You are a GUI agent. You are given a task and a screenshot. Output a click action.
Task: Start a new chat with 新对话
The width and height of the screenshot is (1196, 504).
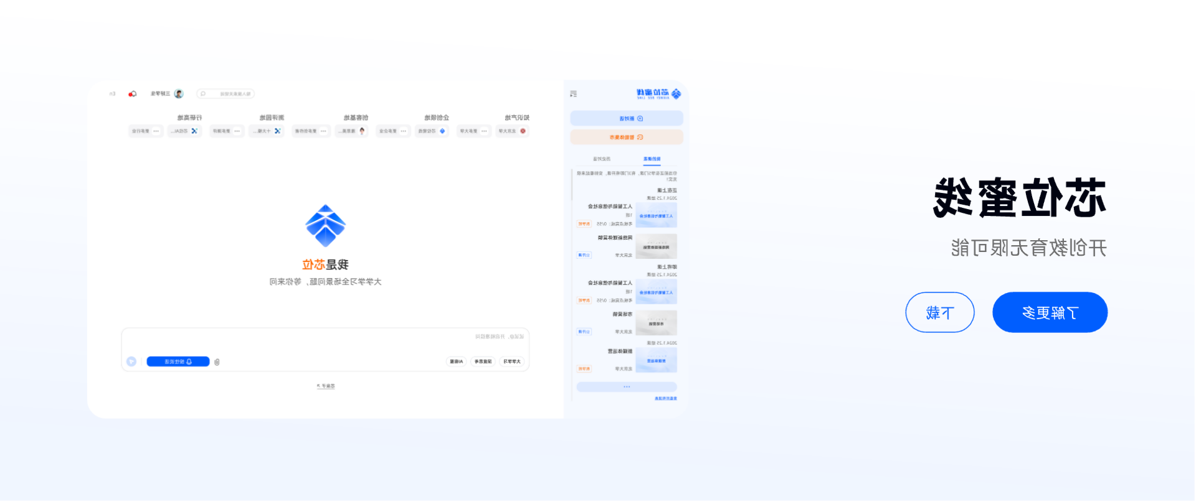(627, 118)
